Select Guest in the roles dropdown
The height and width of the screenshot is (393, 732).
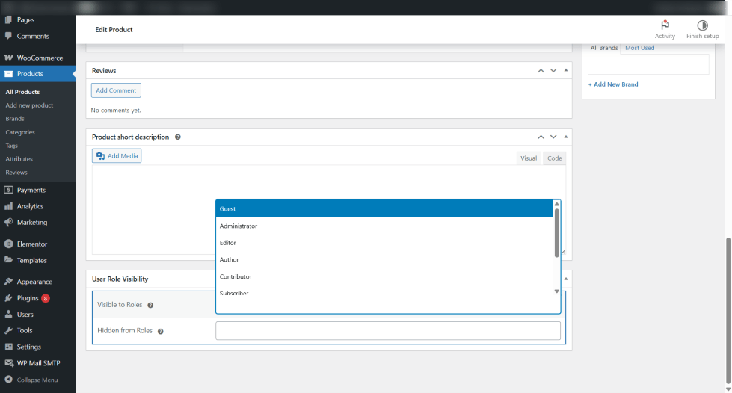(x=384, y=208)
